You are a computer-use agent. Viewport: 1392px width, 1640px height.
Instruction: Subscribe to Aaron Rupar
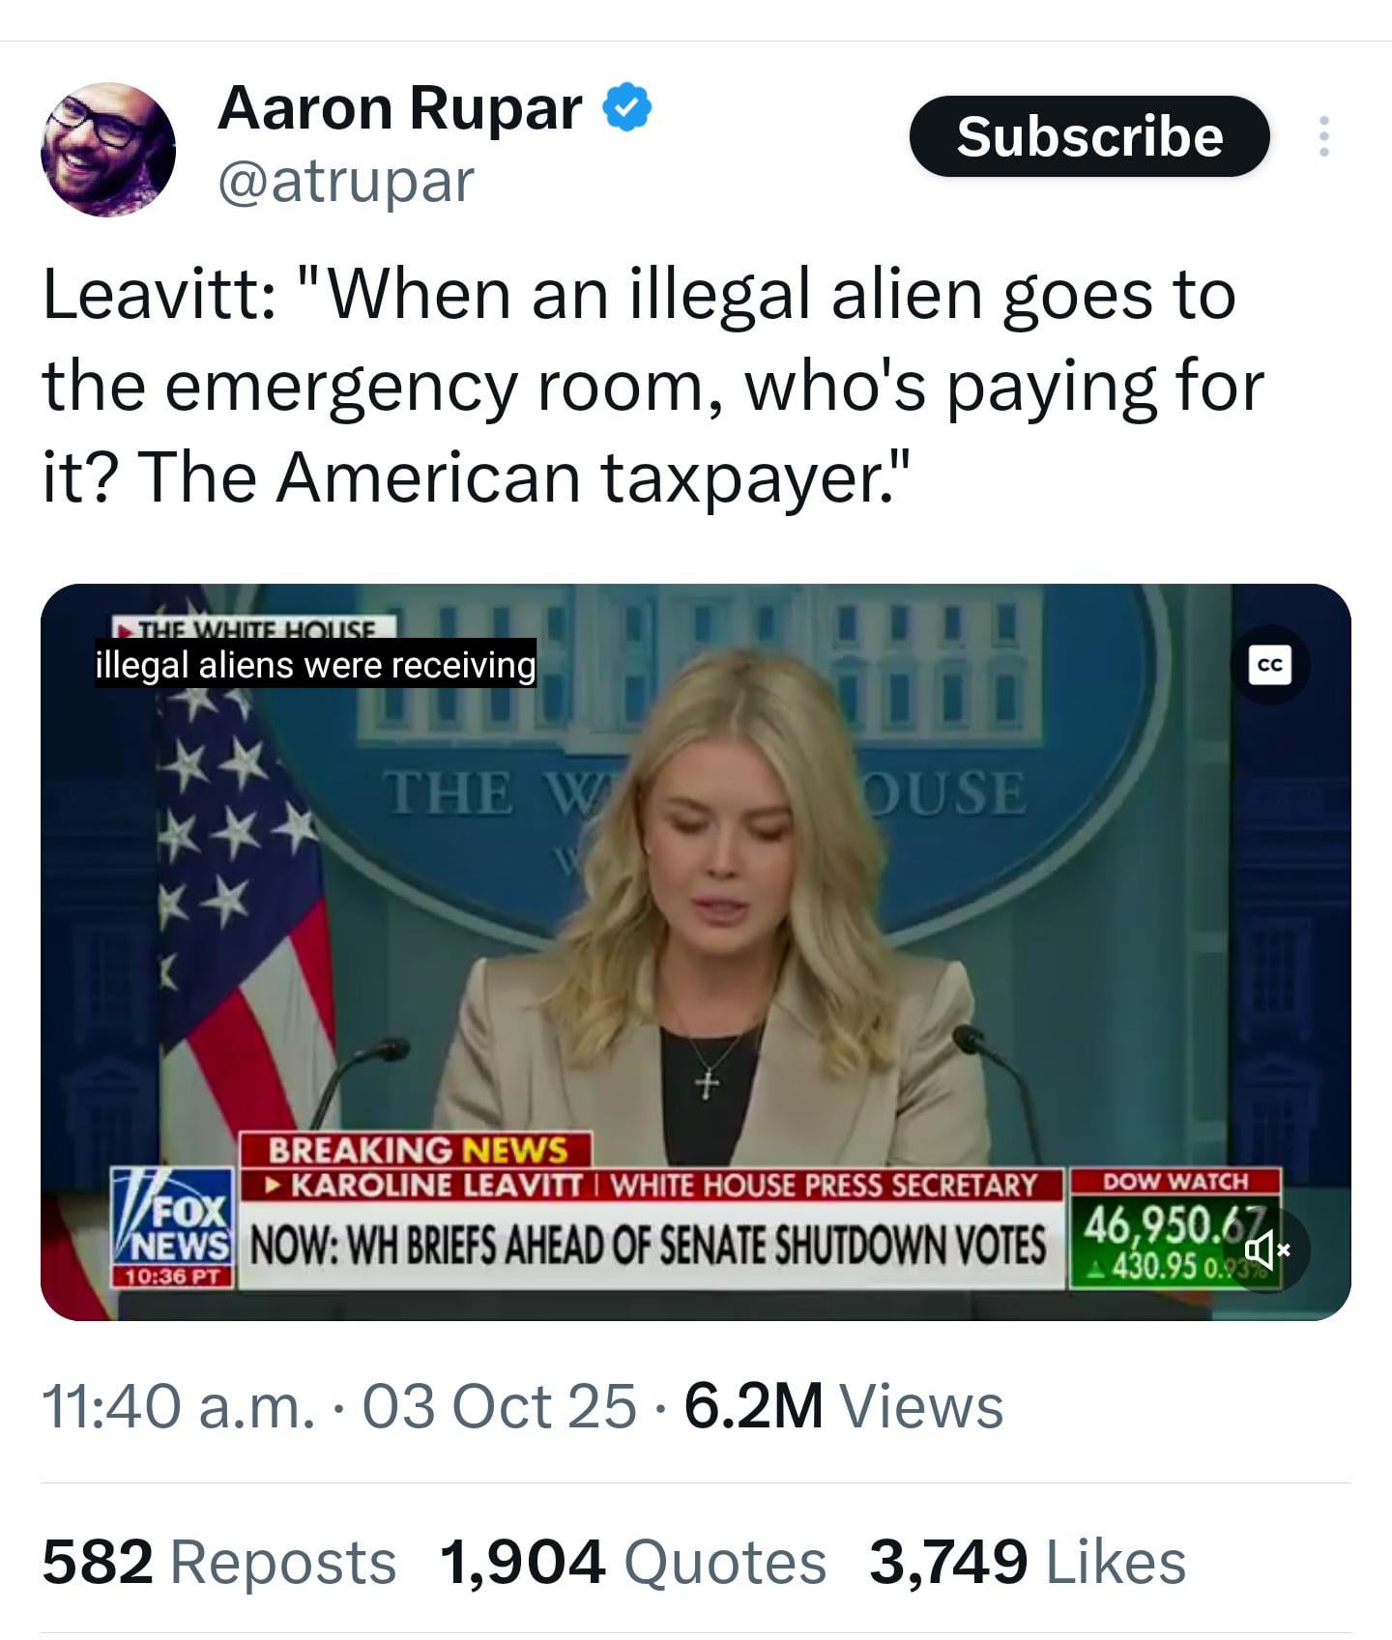pos(1089,136)
